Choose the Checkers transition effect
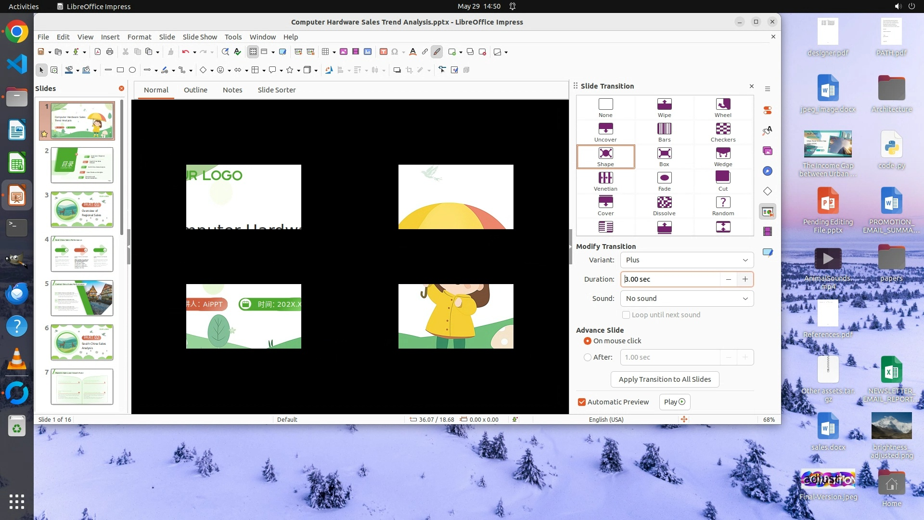 coord(723,129)
